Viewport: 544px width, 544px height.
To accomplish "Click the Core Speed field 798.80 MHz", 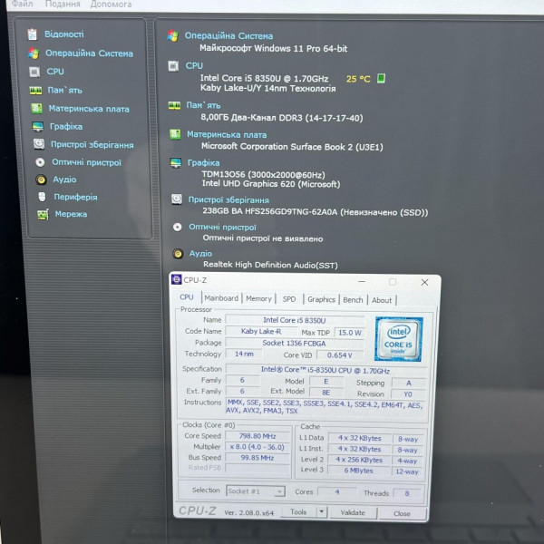I will [x=257, y=436].
